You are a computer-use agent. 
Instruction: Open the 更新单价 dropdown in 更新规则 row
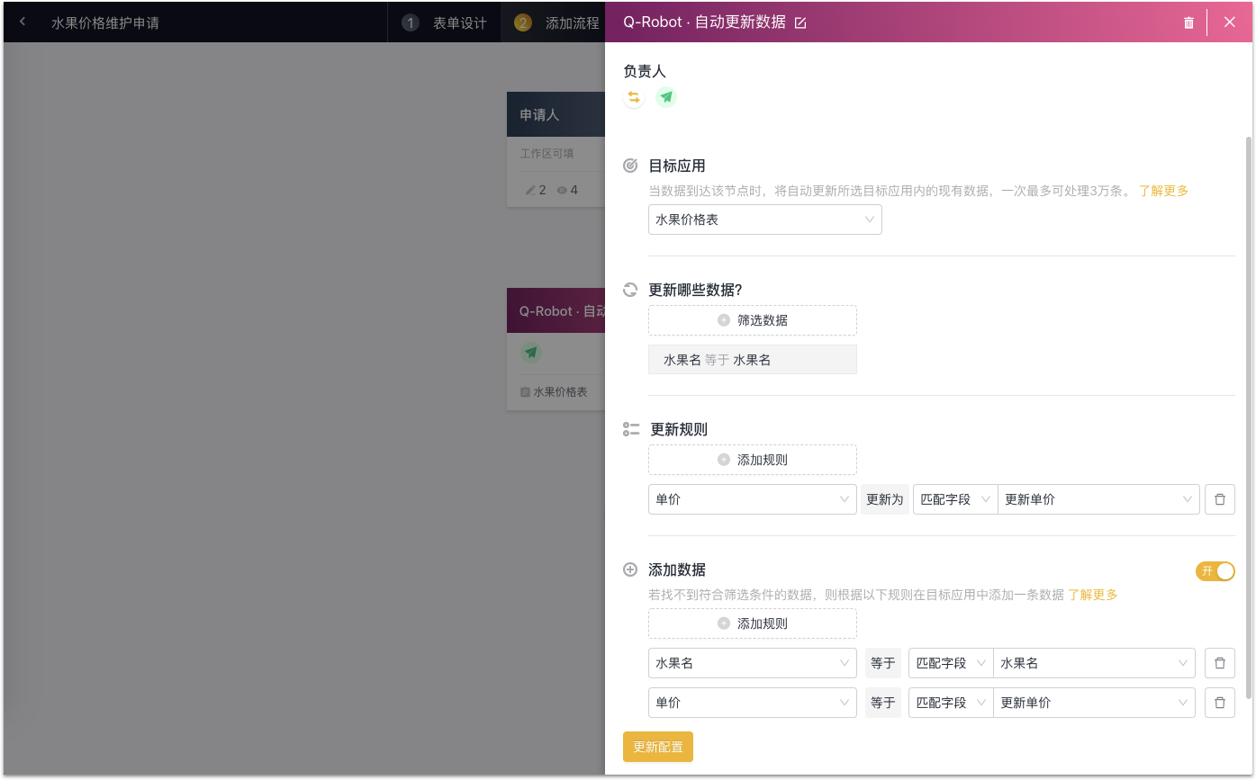pos(1098,499)
